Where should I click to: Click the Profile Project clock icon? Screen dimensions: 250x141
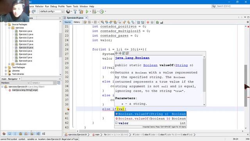pos(102,11)
